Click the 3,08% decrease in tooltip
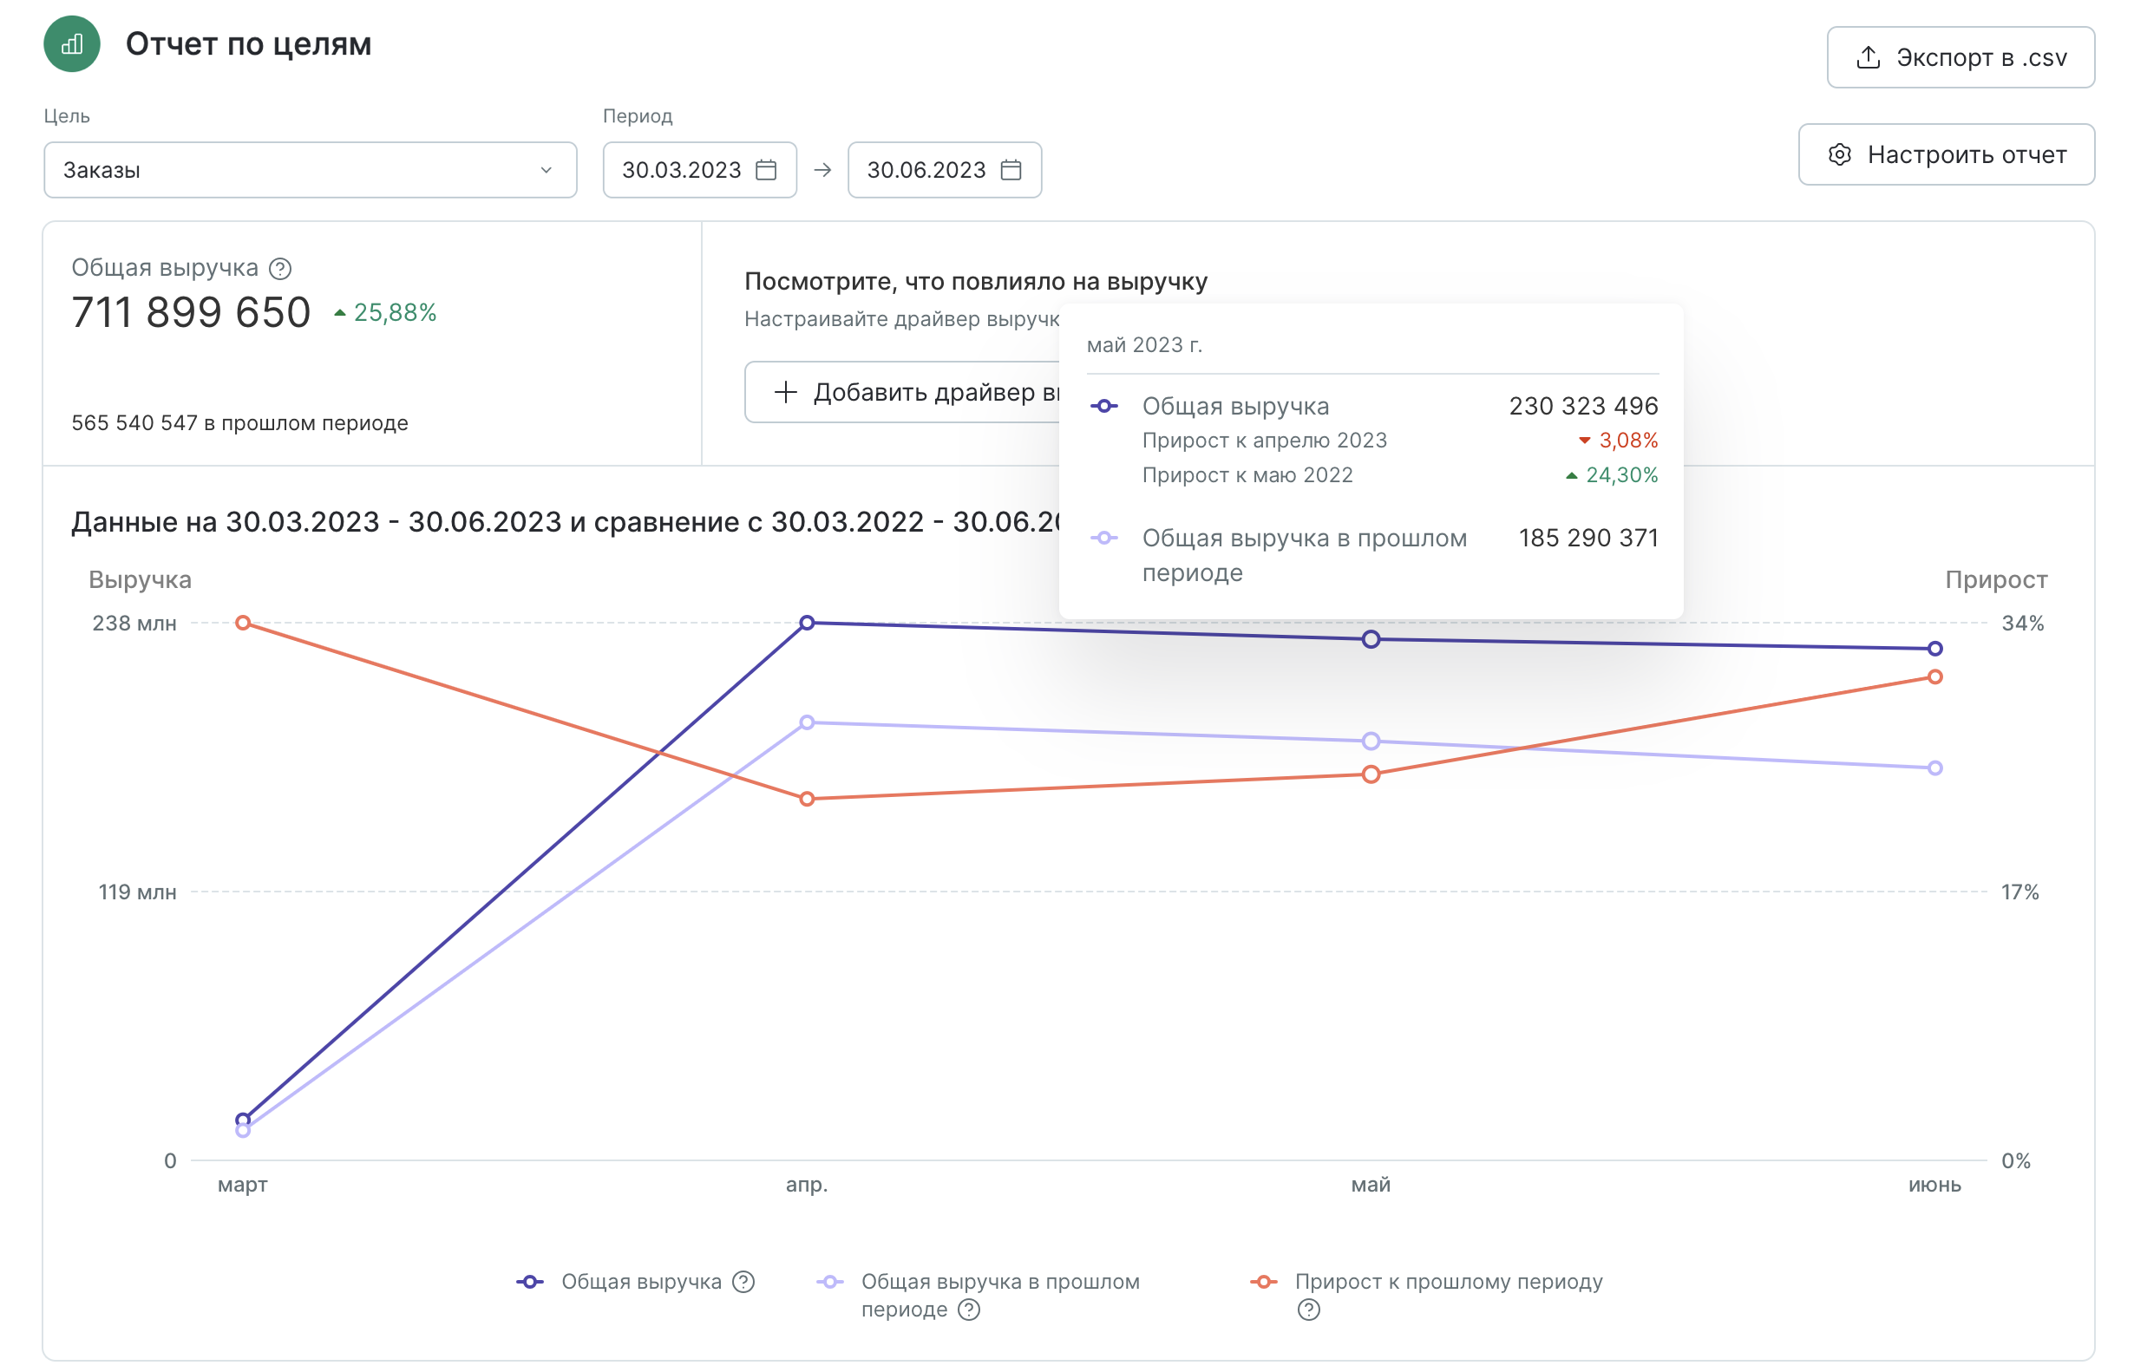The height and width of the screenshot is (1372, 2134). pos(1618,440)
